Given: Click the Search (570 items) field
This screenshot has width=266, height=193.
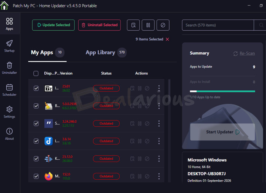Looking at the screenshot, I should (218, 25).
